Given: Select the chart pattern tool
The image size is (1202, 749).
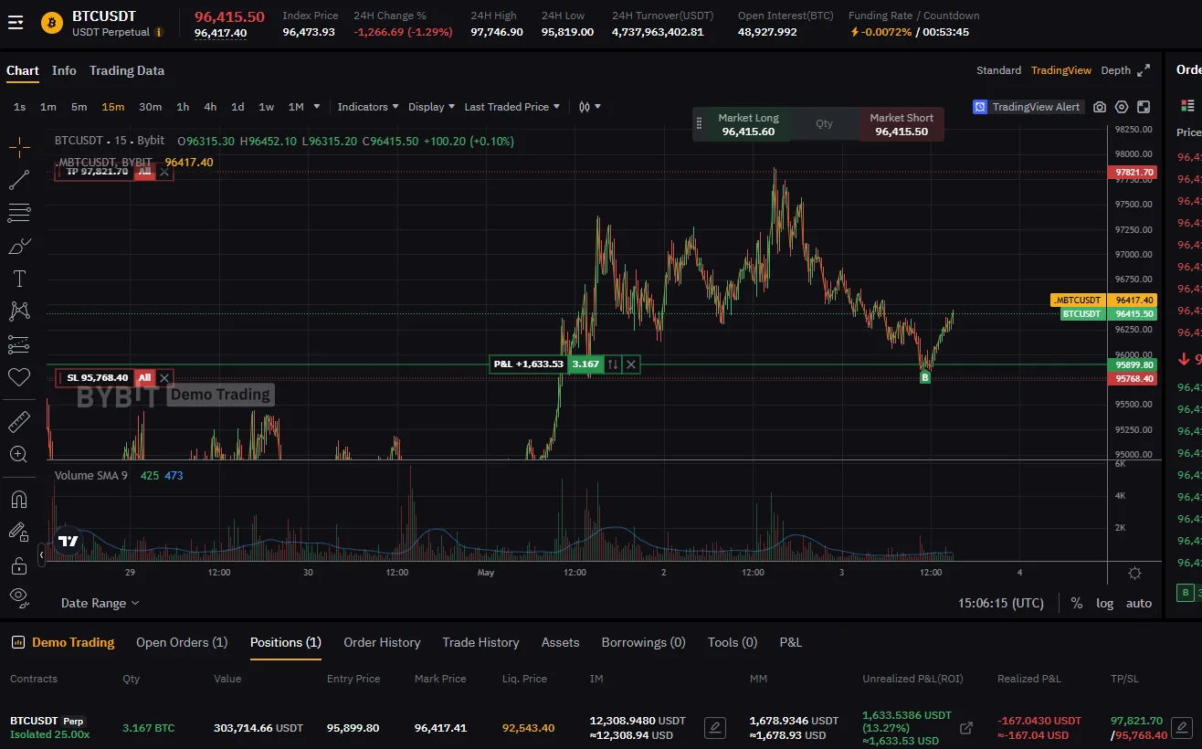Looking at the screenshot, I should click(x=19, y=311).
